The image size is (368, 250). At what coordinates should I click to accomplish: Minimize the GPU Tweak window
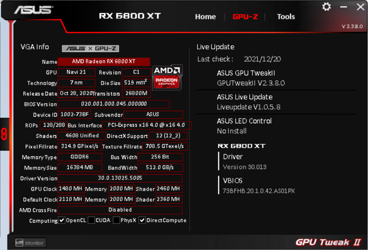tap(343, 7)
